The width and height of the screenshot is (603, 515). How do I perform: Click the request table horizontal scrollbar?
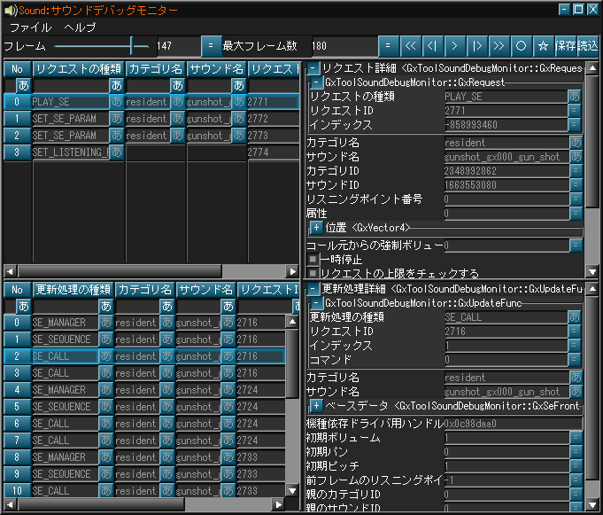click(x=151, y=271)
